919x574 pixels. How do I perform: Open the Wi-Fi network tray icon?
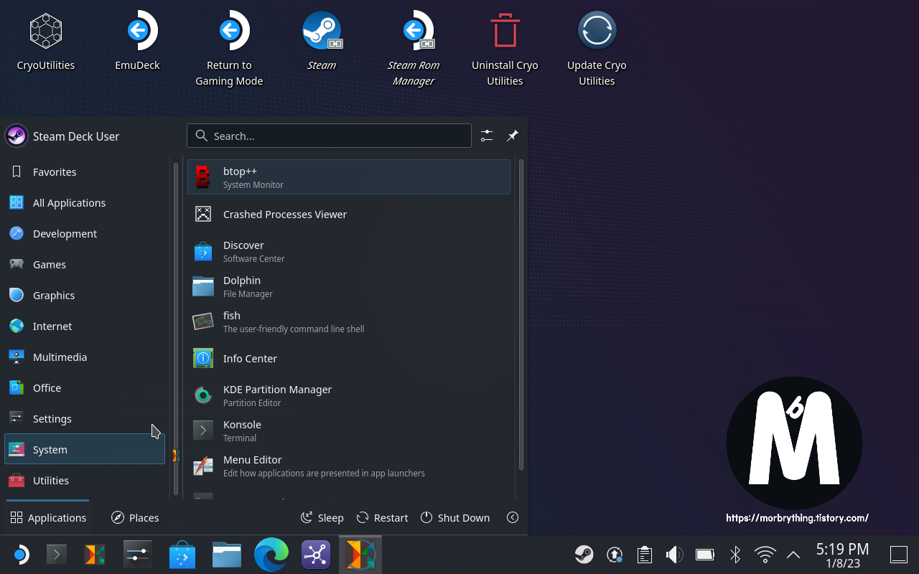click(765, 554)
